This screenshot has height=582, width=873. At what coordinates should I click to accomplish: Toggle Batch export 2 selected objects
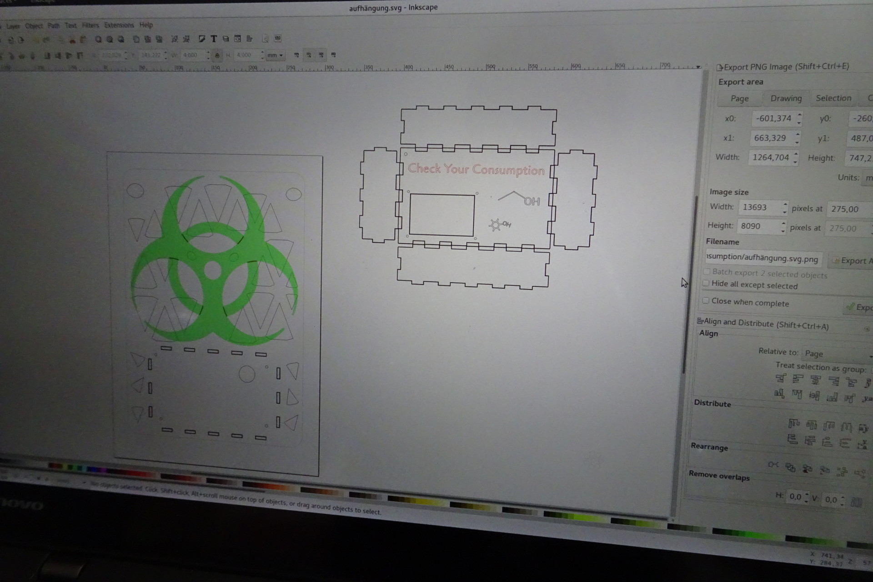[707, 271]
